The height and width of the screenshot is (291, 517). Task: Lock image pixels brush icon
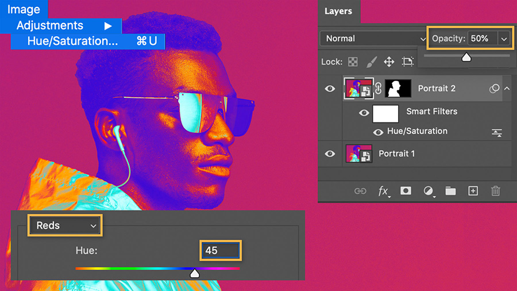(371, 62)
